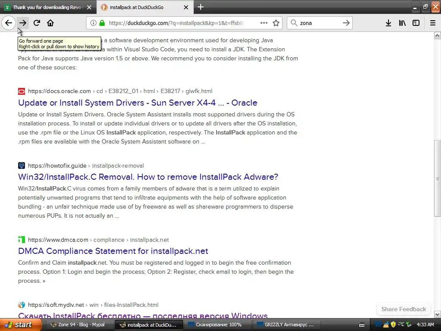Click the forward navigation arrow
Screen dimensions: 441x331
click(x=23, y=23)
